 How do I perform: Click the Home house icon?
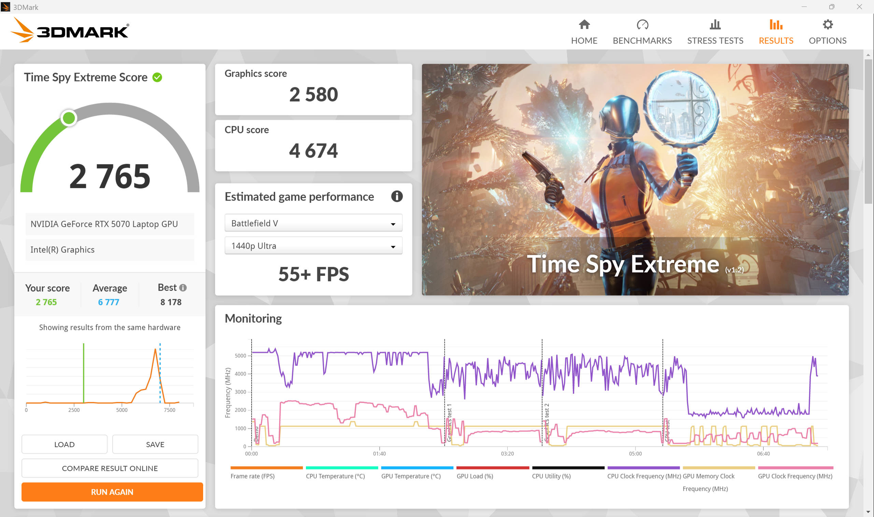tap(584, 24)
